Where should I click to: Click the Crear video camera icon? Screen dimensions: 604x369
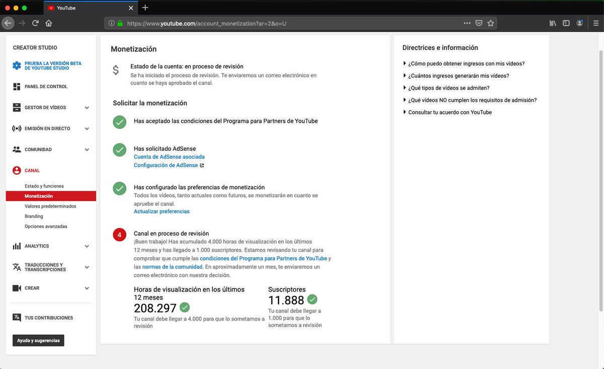(x=17, y=288)
